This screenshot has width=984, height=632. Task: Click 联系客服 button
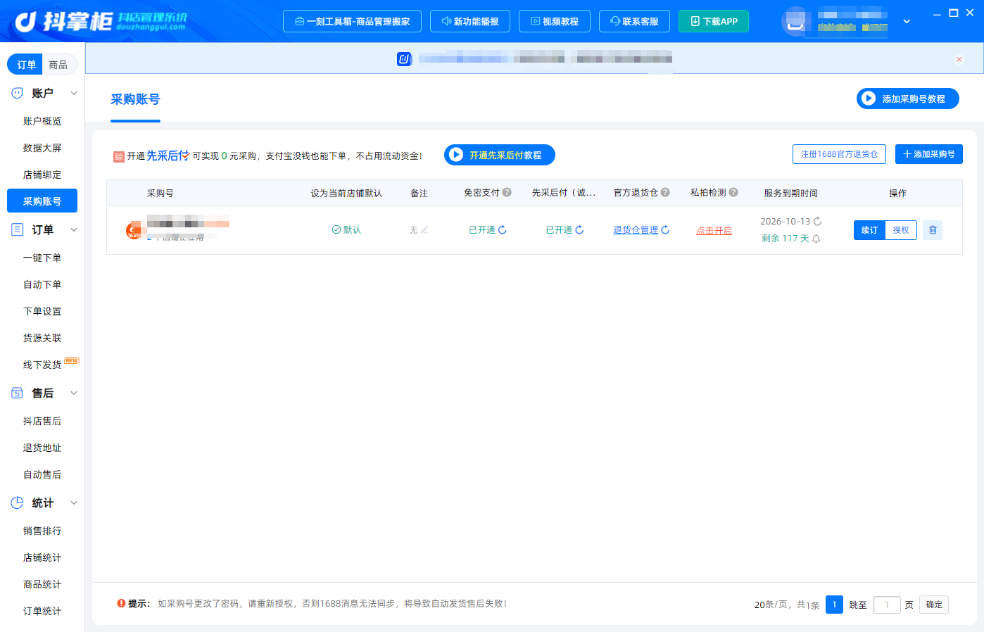click(x=635, y=21)
